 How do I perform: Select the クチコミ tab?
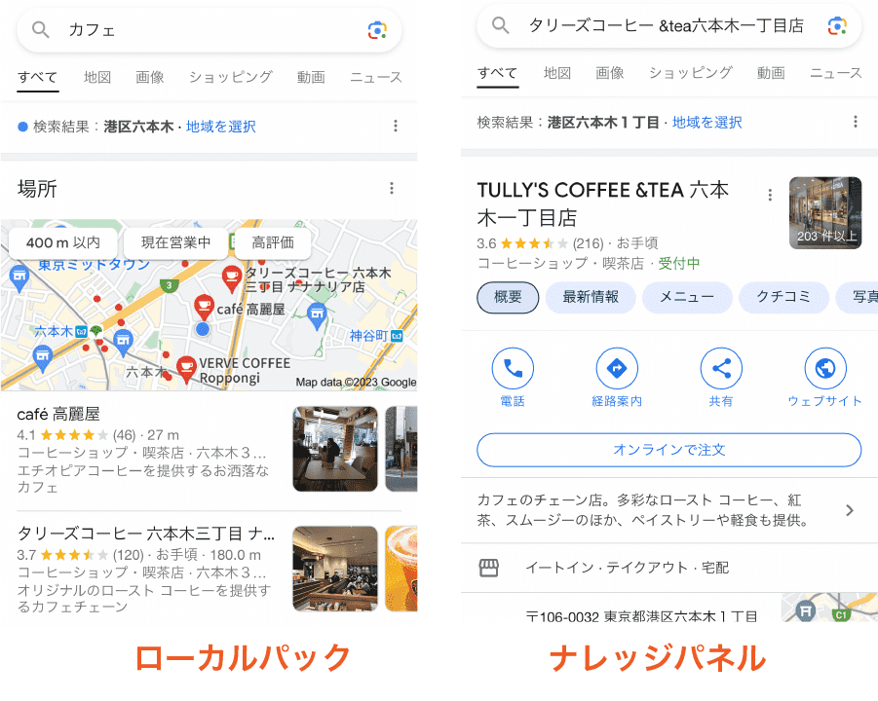pos(783,297)
